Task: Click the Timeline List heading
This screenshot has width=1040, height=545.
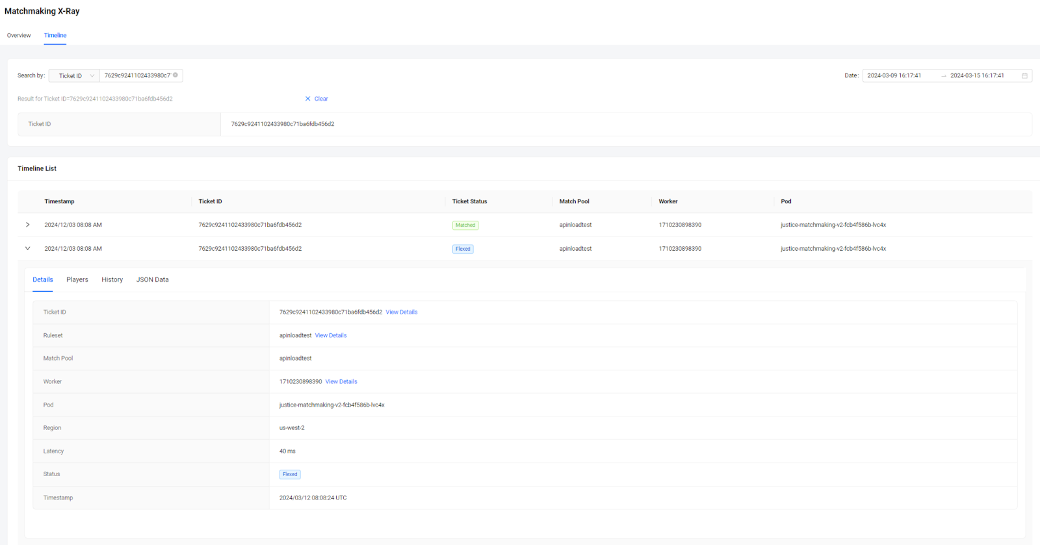Action: tap(37, 169)
